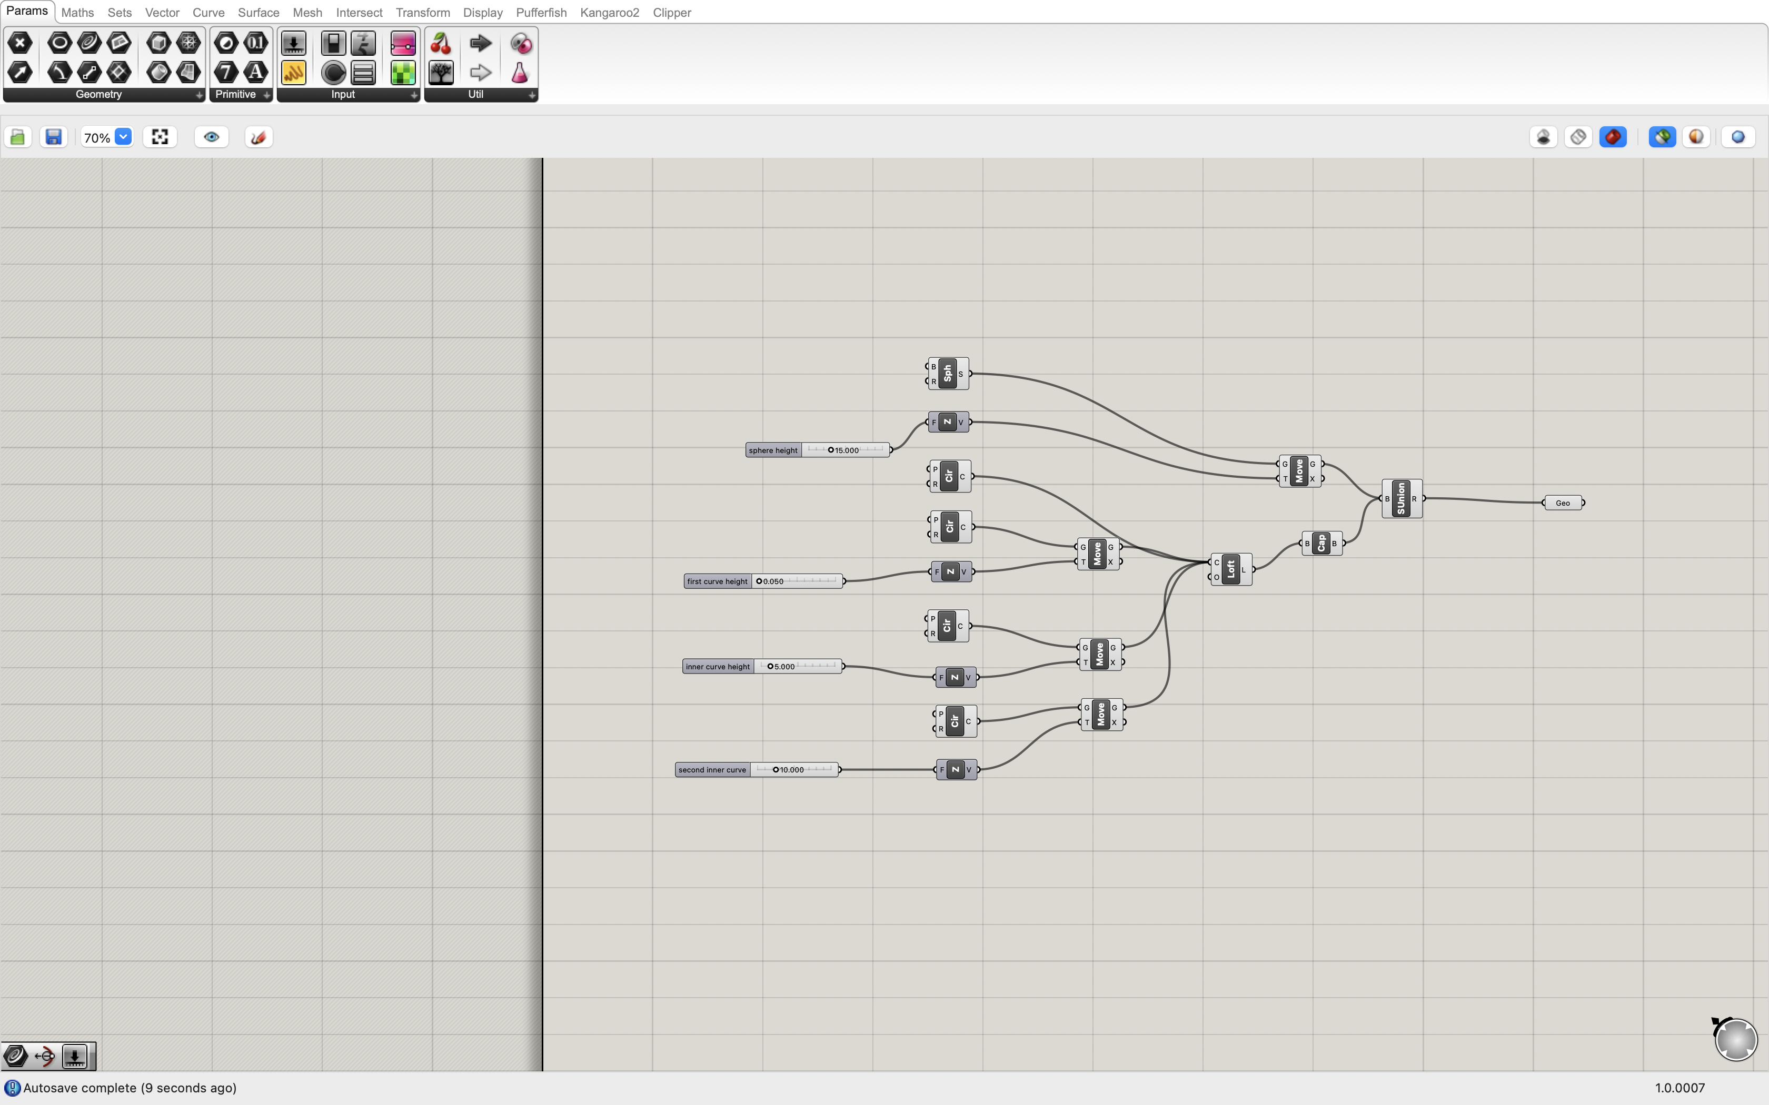Image resolution: width=1769 pixels, height=1105 pixels.
Task: Click the Save file floppy disk icon
Action: tap(53, 137)
